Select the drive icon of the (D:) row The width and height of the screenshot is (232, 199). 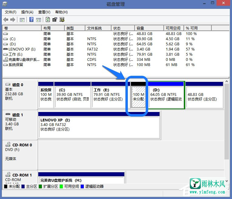5,44
